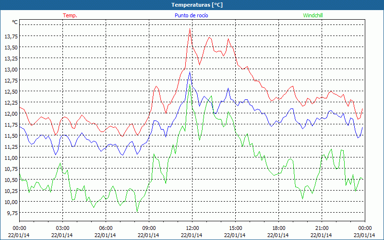
Task: Click the Windchill legend label
Action: (x=313, y=15)
